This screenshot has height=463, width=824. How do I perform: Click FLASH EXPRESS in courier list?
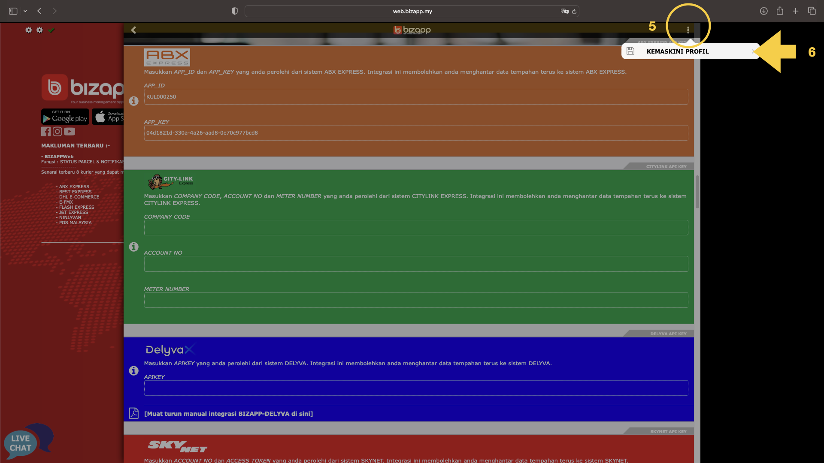tap(76, 207)
